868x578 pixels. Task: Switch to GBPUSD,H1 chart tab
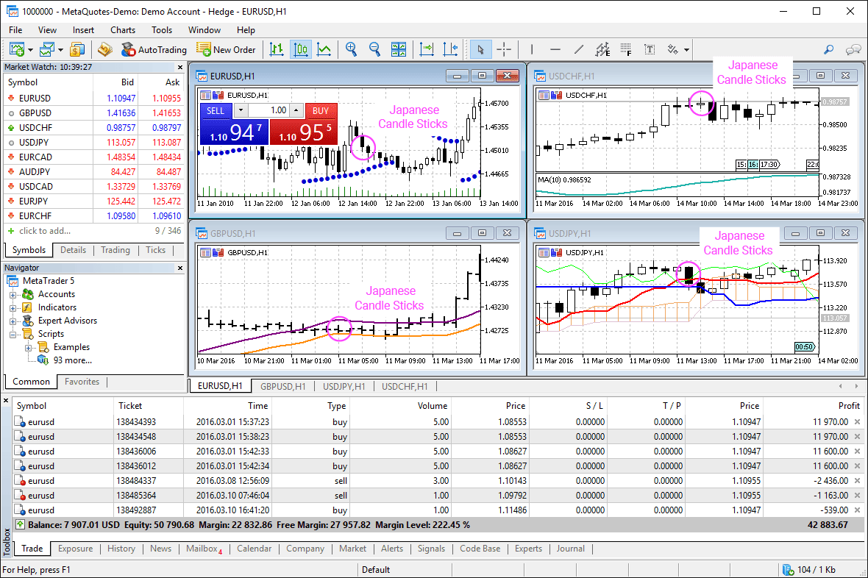(283, 386)
